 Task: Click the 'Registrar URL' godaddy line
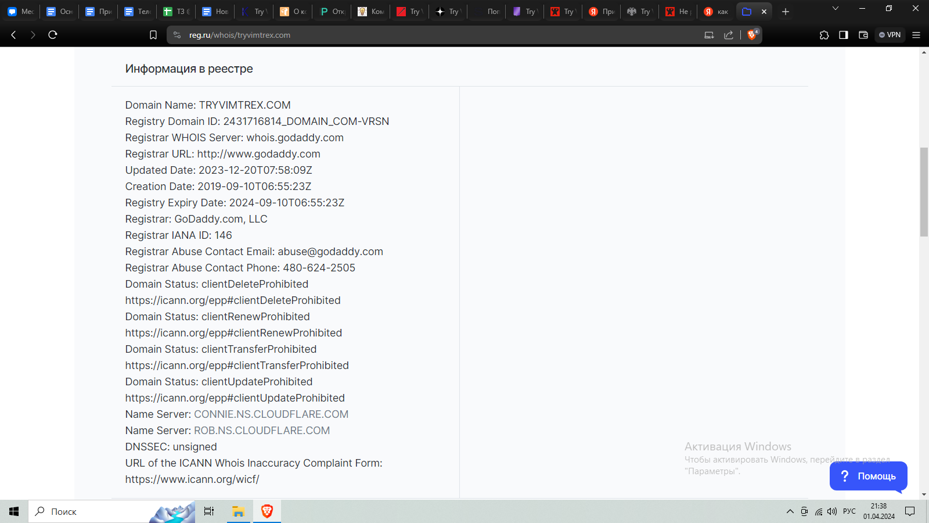tap(223, 154)
